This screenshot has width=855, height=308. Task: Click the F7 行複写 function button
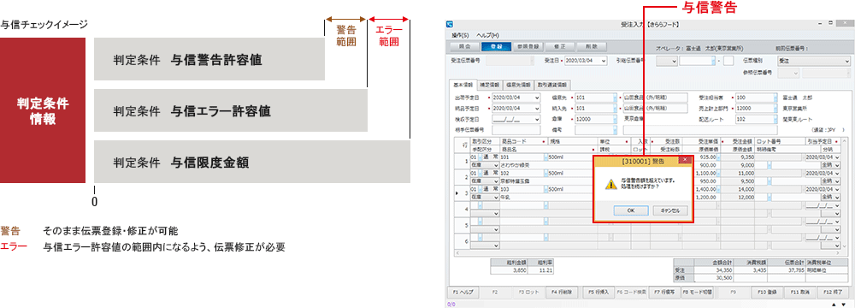[664, 292]
